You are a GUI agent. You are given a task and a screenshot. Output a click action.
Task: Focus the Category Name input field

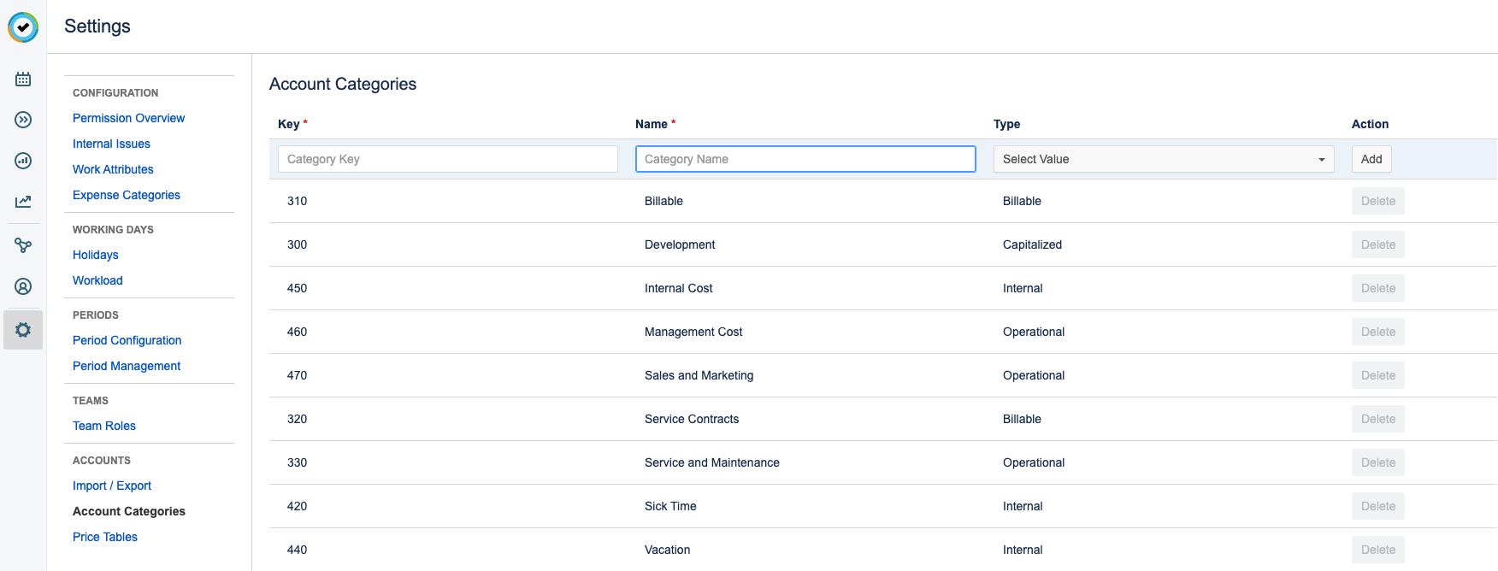pos(805,159)
